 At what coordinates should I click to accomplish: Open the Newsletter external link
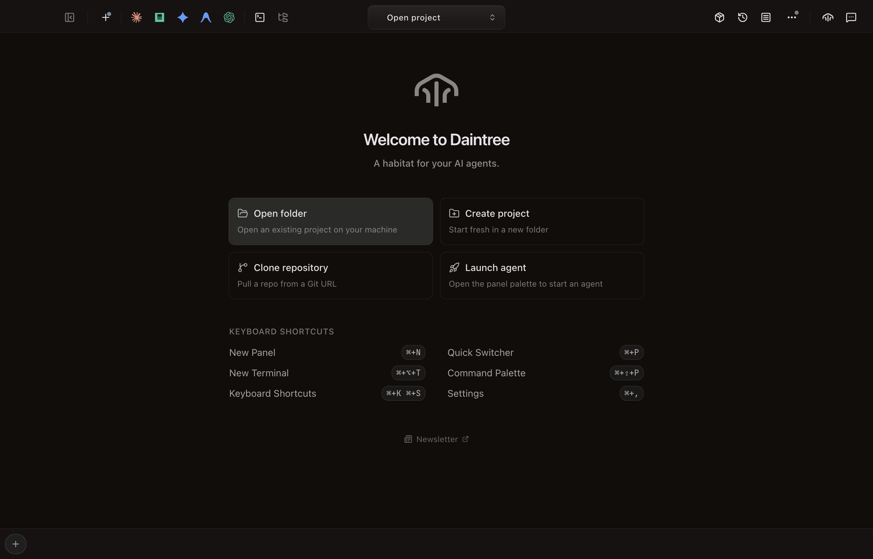point(436,439)
